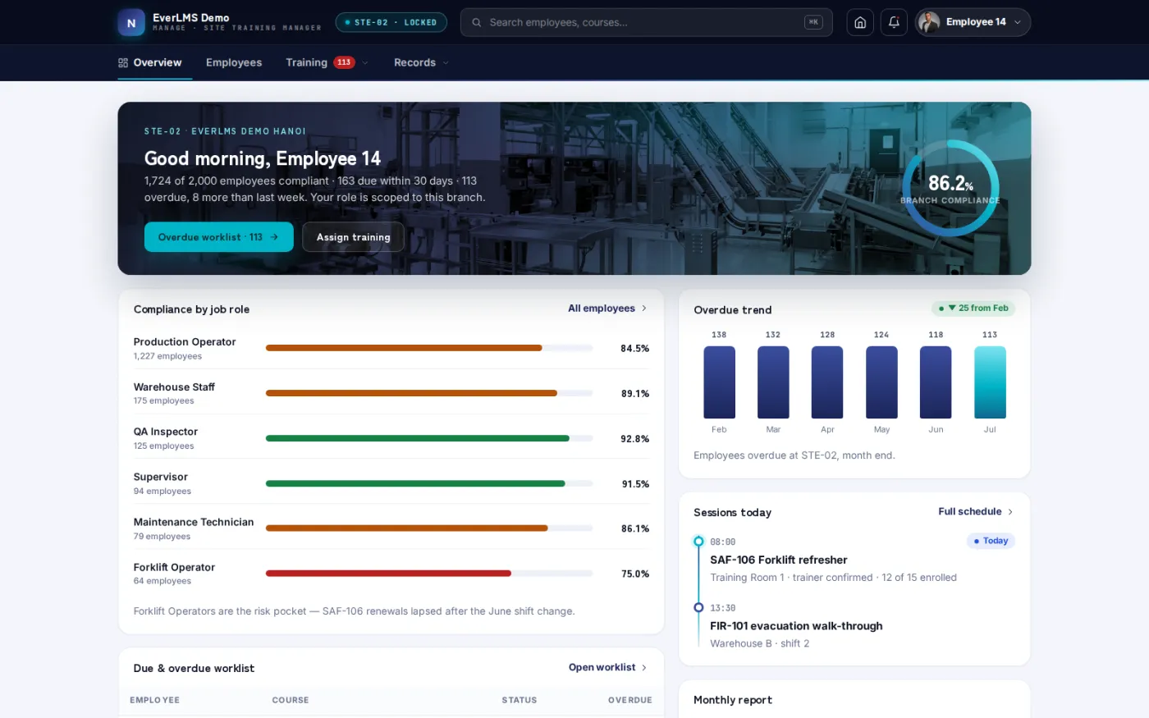Click the 25 from Feb trend badge

(x=973, y=309)
